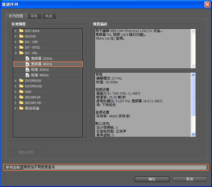This screenshot has width=212, height=187.
Task: Click the HDV folder icon
Action: [x=21, y=92]
